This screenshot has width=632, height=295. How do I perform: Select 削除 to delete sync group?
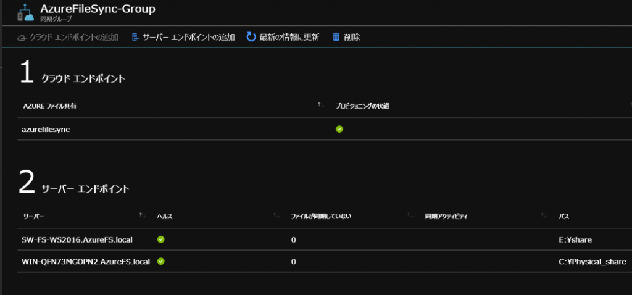tap(346, 38)
